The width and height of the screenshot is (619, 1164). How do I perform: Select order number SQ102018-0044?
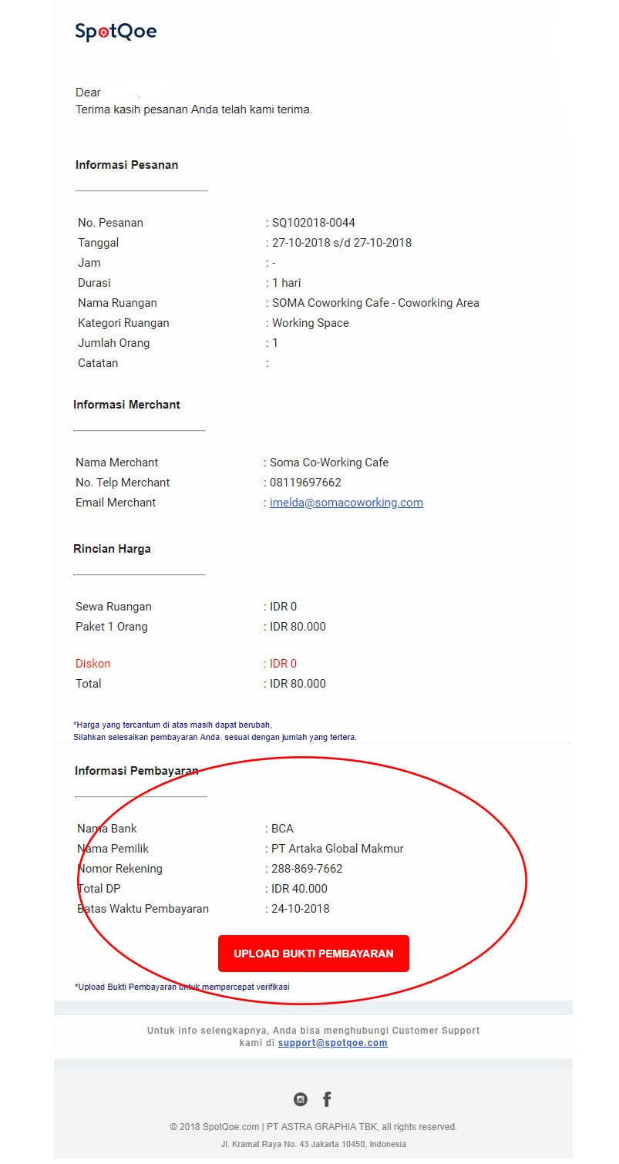(314, 223)
